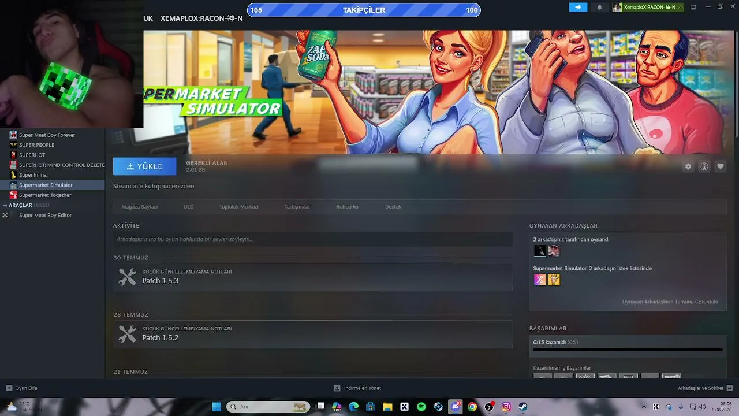The width and height of the screenshot is (739, 416).
Task: Click the activity status input field
Action: [x=313, y=239]
